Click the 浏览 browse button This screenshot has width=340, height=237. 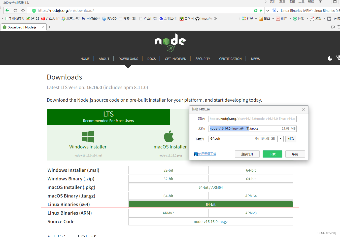291,139
